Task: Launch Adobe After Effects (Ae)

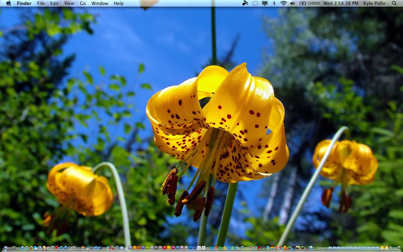Action: pos(130,248)
